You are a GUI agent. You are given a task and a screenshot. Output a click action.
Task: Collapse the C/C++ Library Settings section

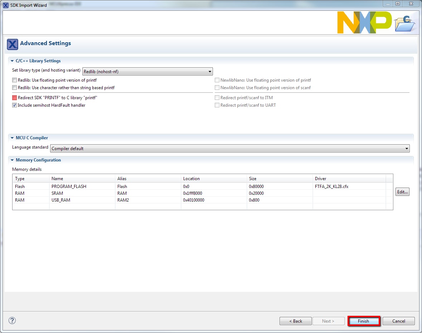tap(12, 61)
